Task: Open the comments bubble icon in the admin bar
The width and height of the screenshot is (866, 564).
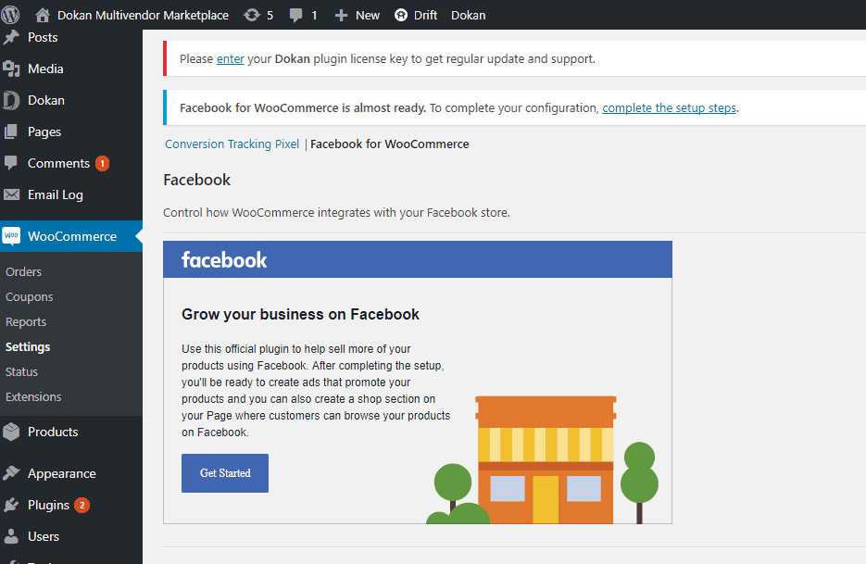Action: [296, 16]
